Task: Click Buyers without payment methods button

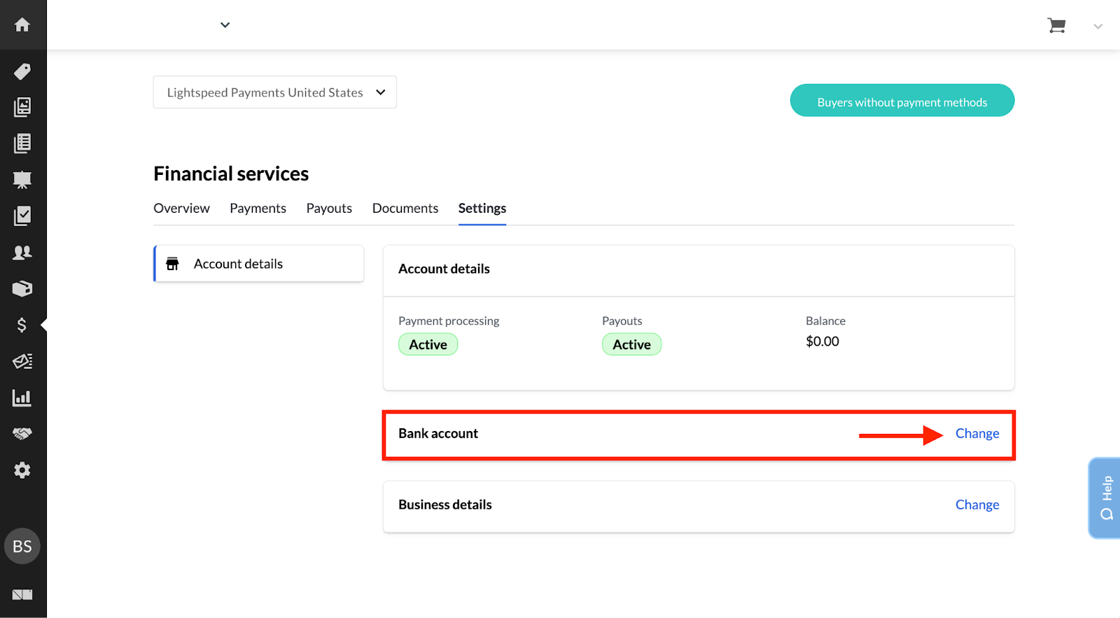Action: pos(902,101)
